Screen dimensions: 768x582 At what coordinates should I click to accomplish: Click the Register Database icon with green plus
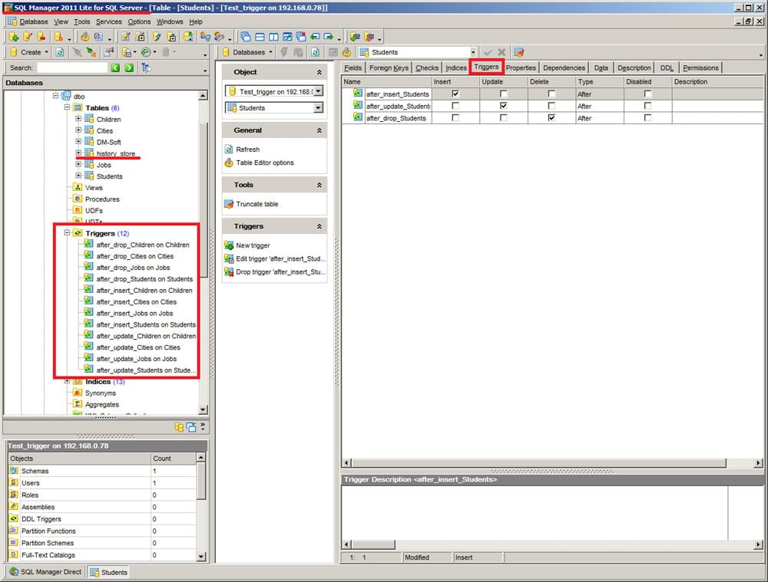click(x=14, y=37)
